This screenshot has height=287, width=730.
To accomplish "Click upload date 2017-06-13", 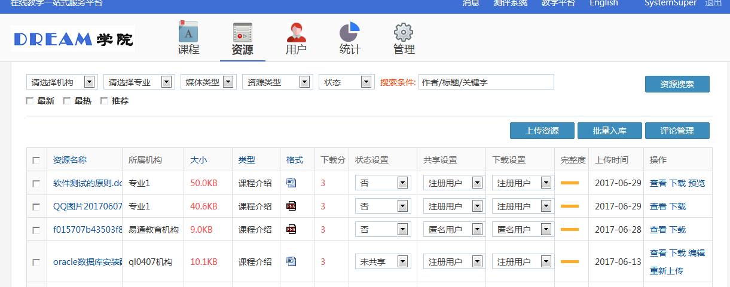I will tap(618, 262).
